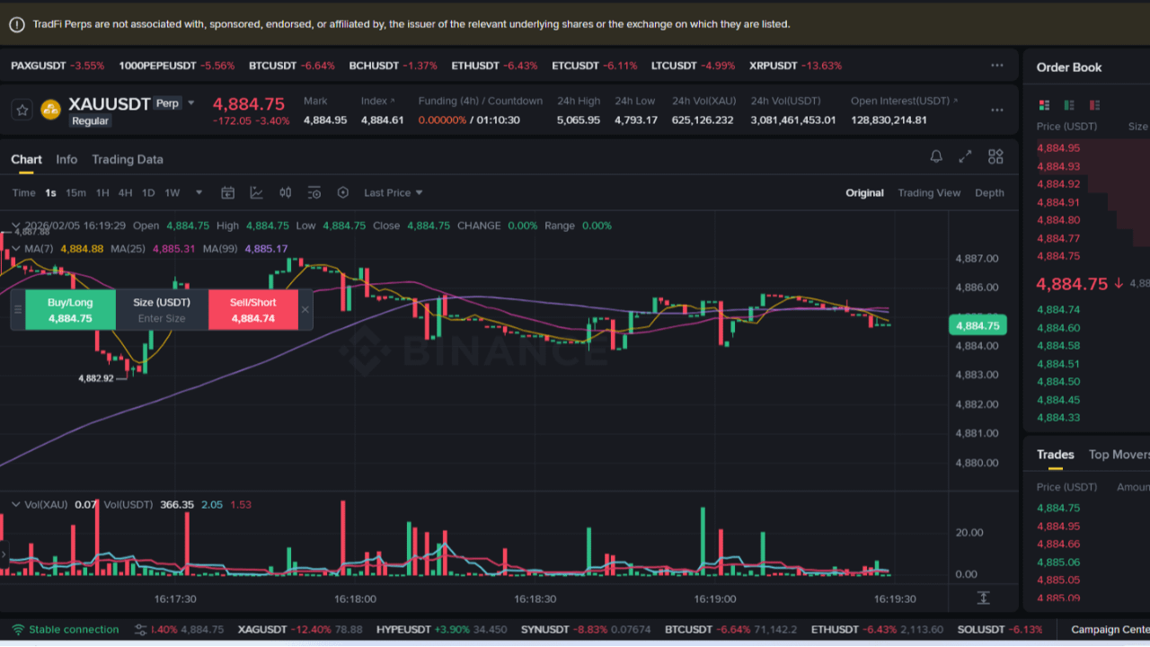Click the Size (USDT) Enter Size field
The image size is (1150, 647).
coord(162,309)
